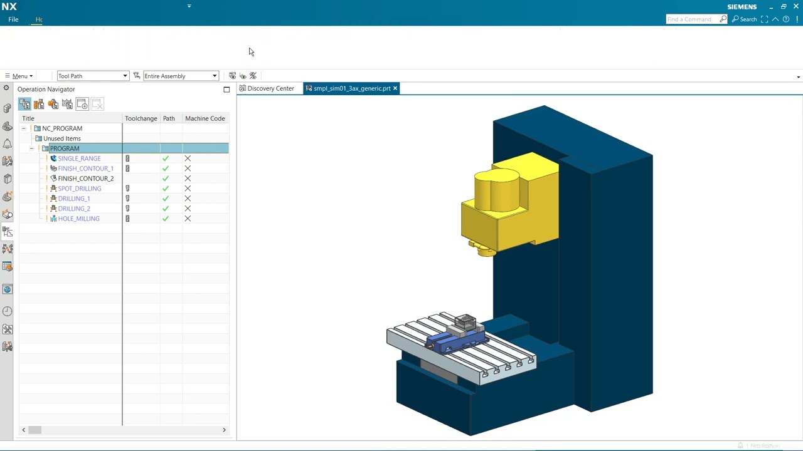The image size is (803, 451).
Task: Collapse the NC_PROGRAM tree node
Action: (23, 128)
